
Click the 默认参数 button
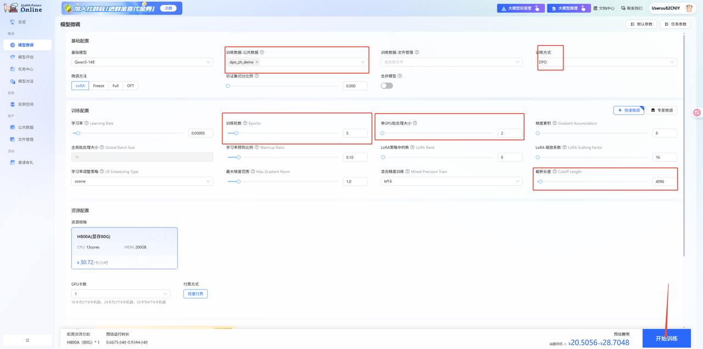[641, 24]
